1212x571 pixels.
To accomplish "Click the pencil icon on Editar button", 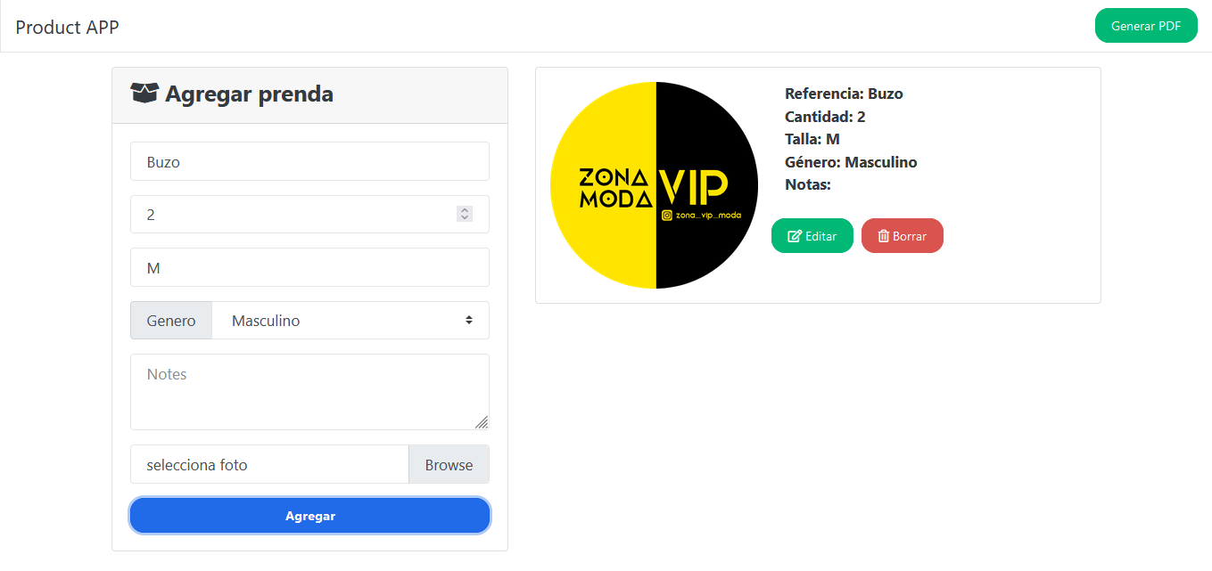I will pyautogui.click(x=794, y=236).
